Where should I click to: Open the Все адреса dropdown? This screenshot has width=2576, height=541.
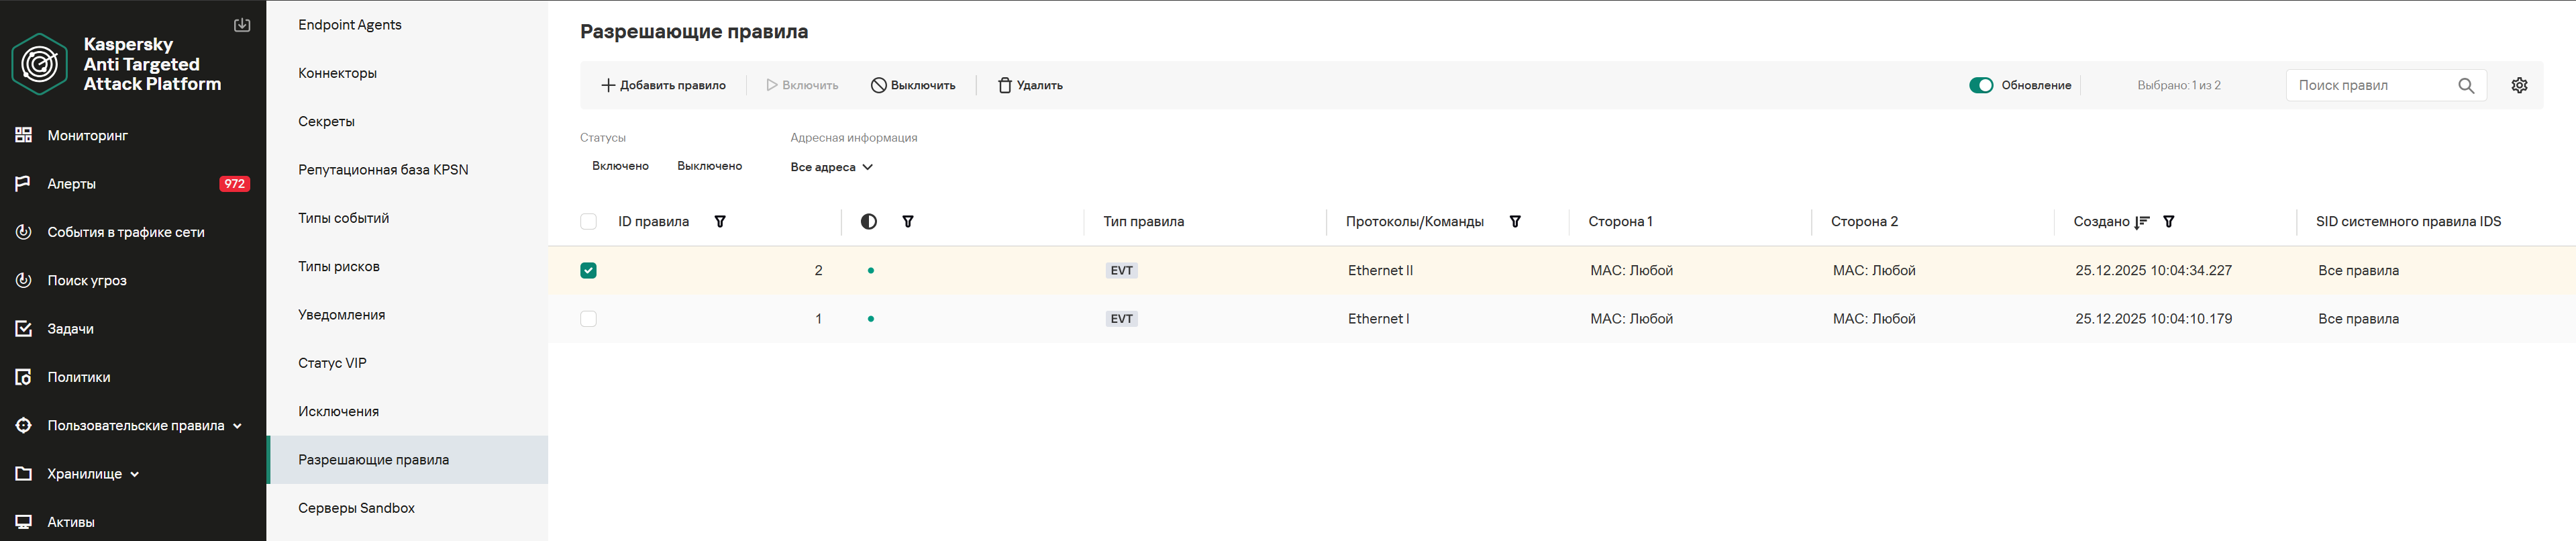[x=831, y=167]
